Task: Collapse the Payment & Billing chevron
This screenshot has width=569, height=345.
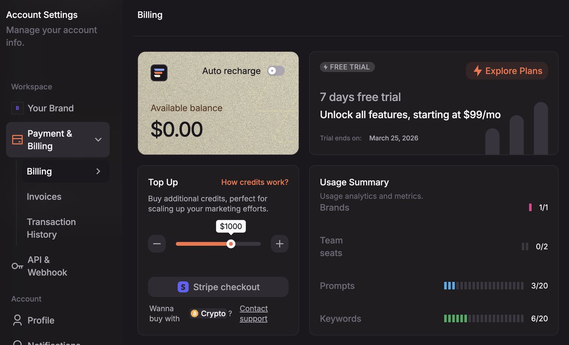Action: (x=98, y=140)
